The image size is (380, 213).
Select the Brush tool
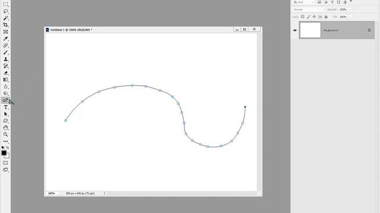tap(5, 53)
